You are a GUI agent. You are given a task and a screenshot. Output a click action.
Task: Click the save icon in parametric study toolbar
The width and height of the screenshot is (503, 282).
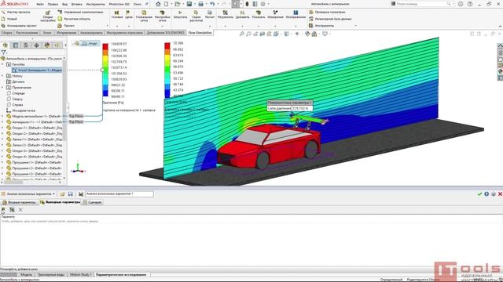(70, 194)
